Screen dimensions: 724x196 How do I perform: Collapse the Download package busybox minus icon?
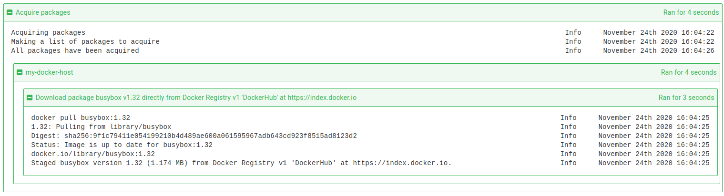tap(30, 98)
